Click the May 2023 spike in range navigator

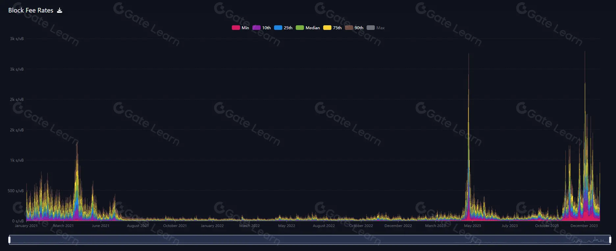(472, 240)
